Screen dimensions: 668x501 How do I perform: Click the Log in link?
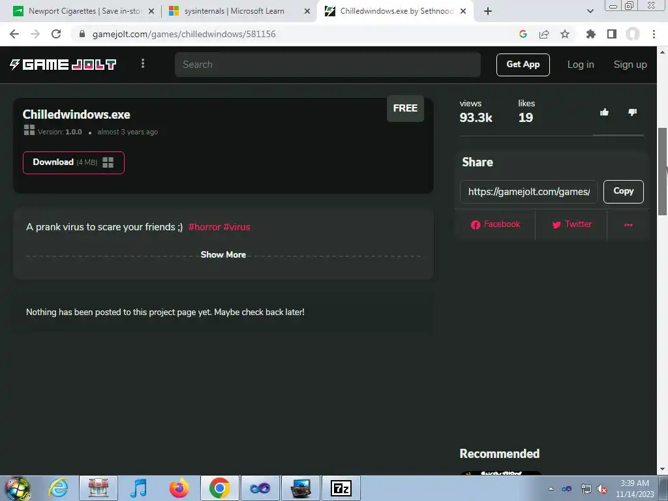coord(580,65)
